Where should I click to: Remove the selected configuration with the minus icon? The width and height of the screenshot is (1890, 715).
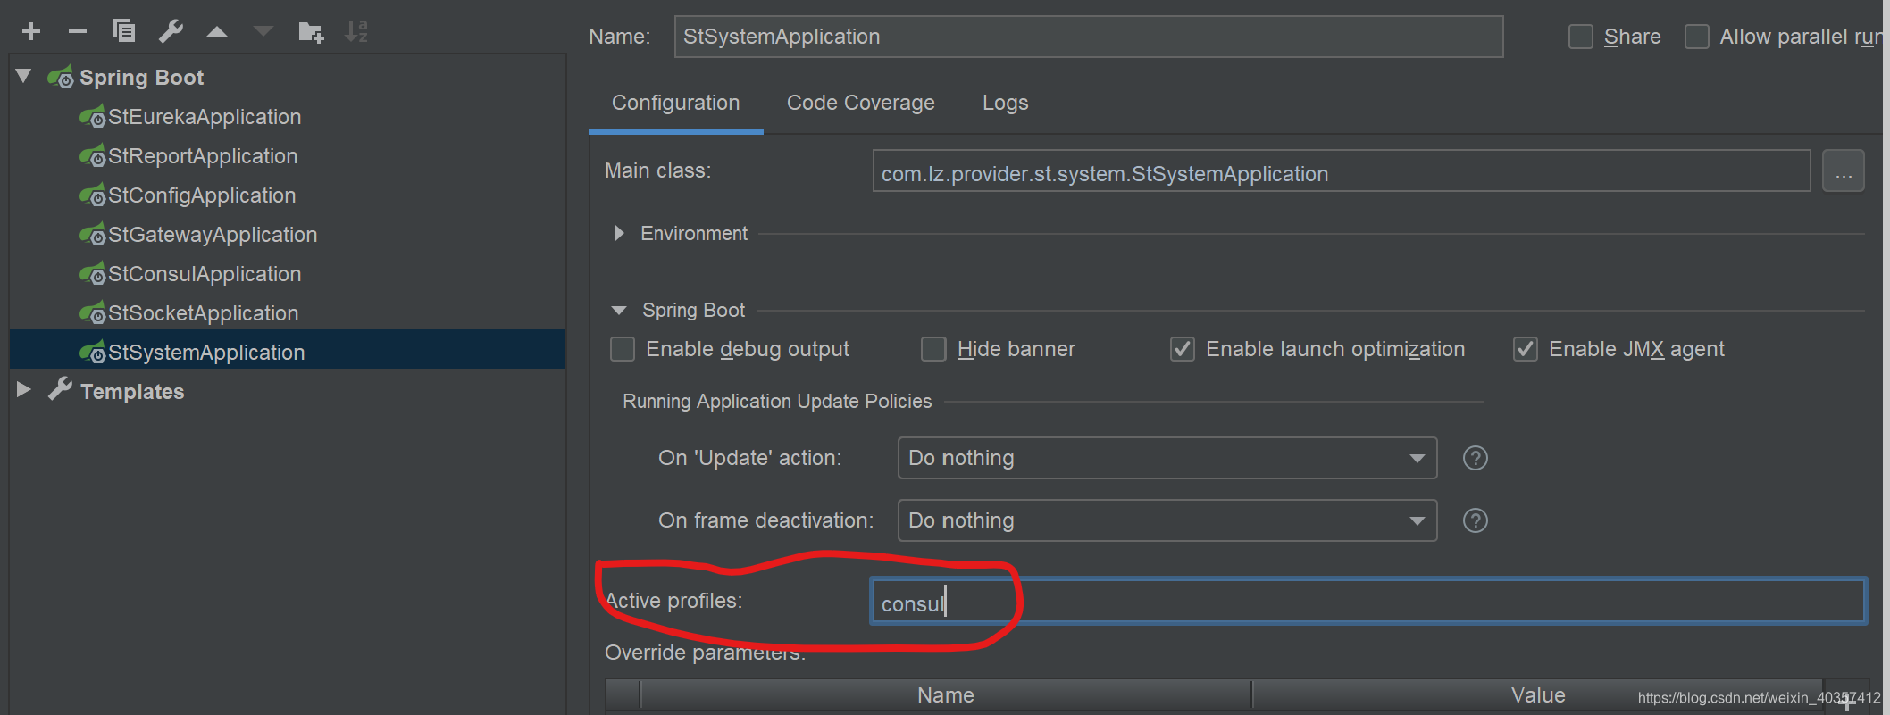pos(78,32)
